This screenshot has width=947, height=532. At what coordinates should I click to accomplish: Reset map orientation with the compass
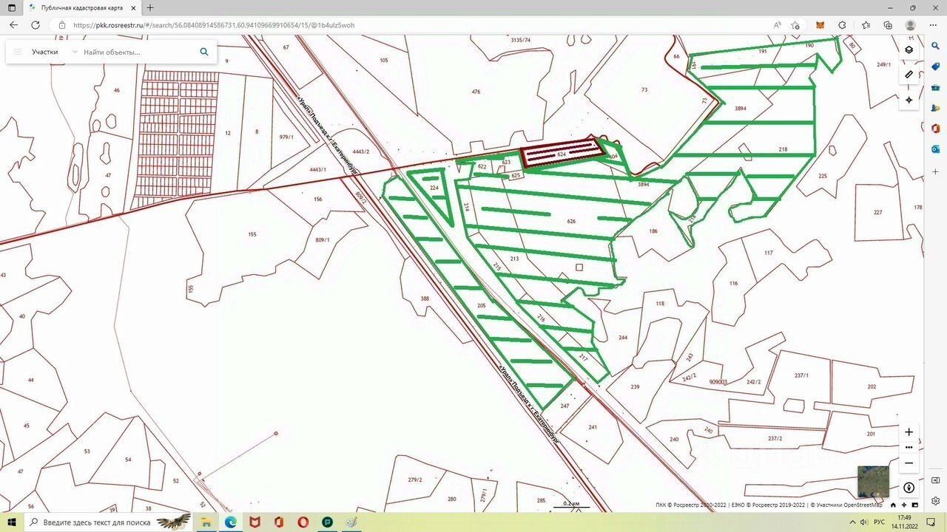(909, 488)
